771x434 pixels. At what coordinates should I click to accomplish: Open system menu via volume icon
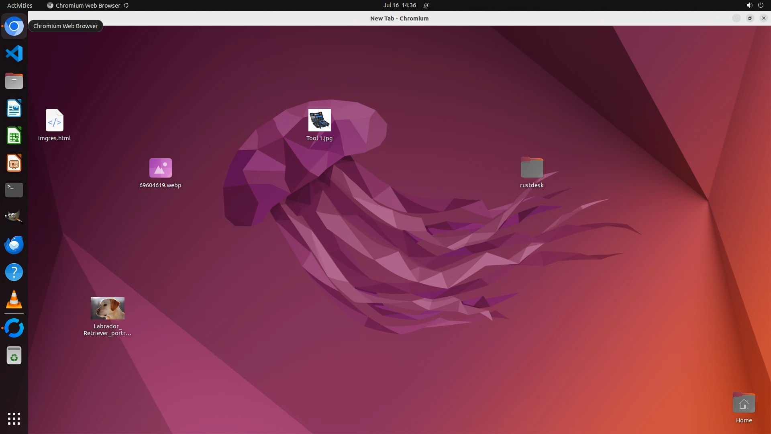click(749, 5)
